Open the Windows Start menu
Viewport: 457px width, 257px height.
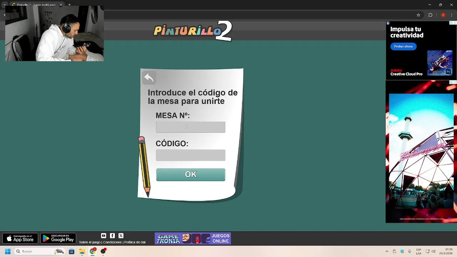(x=7, y=251)
